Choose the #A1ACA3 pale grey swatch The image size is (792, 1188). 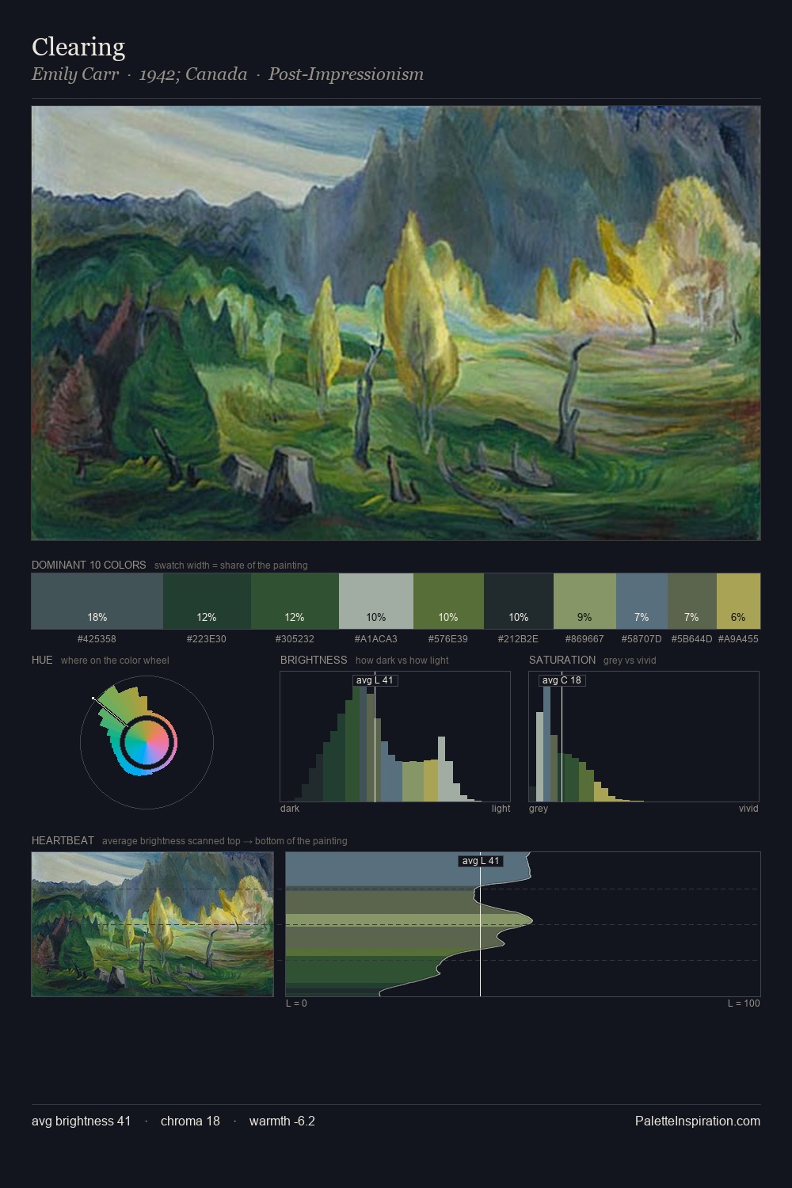(376, 601)
